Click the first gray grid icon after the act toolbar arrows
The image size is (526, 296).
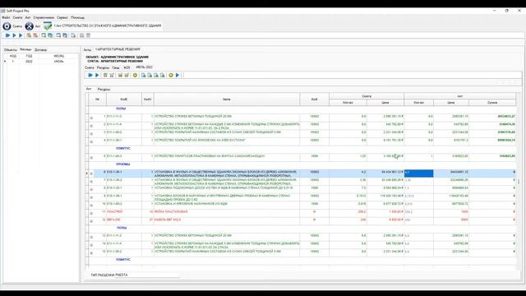[x=105, y=75]
